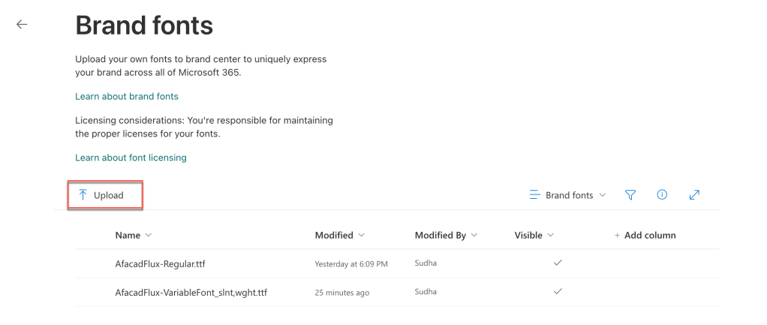767x325 pixels.
Task: Expand the Name column sort menu
Action: [x=148, y=236]
